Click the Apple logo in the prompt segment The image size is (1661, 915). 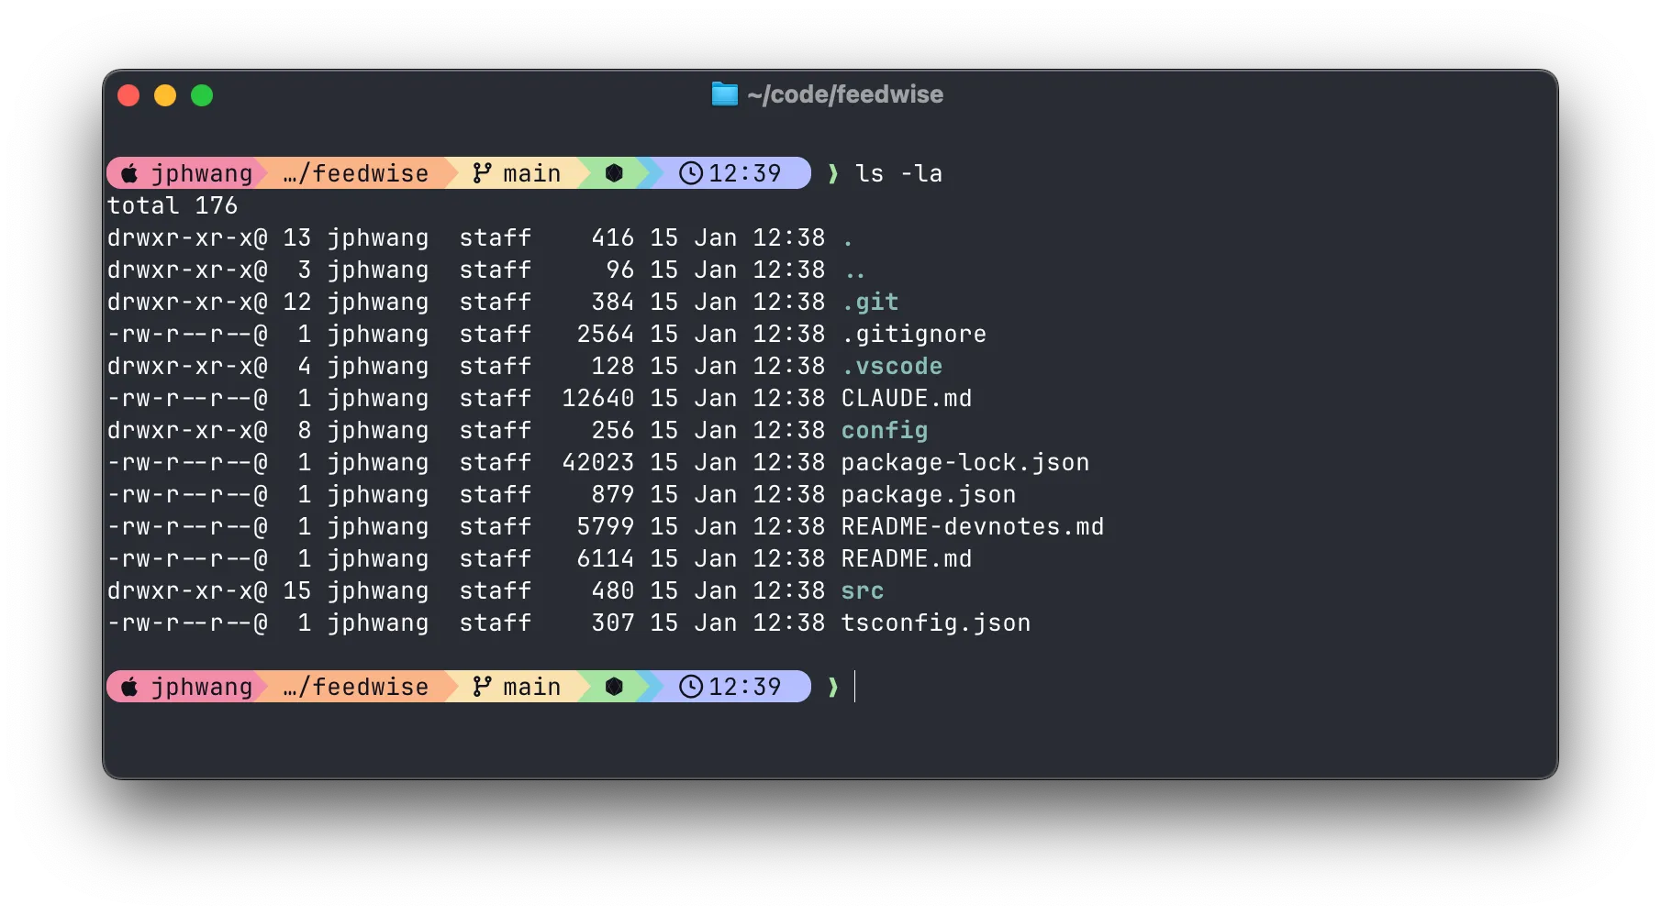point(130,173)
